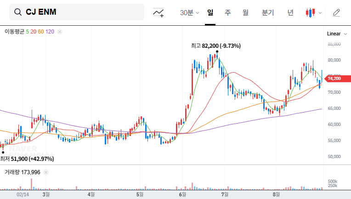Click the 500k volume axis label
The image size is (351, 199).
point(333,182)
